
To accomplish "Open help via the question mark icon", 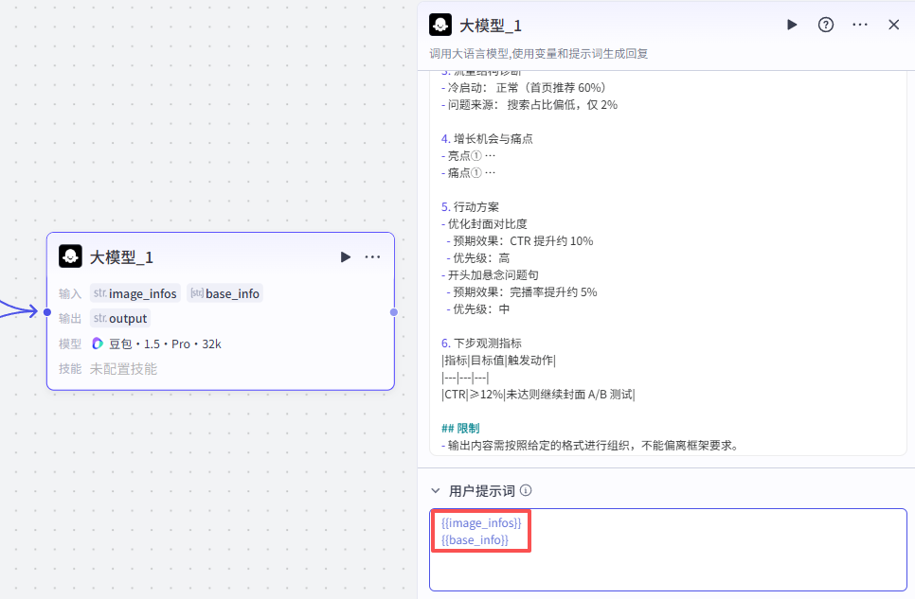I will [x=826, y=25].
